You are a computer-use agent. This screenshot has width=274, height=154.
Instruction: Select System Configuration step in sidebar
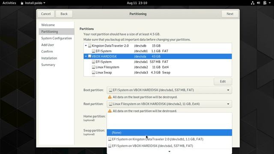[x=57, y=38]
